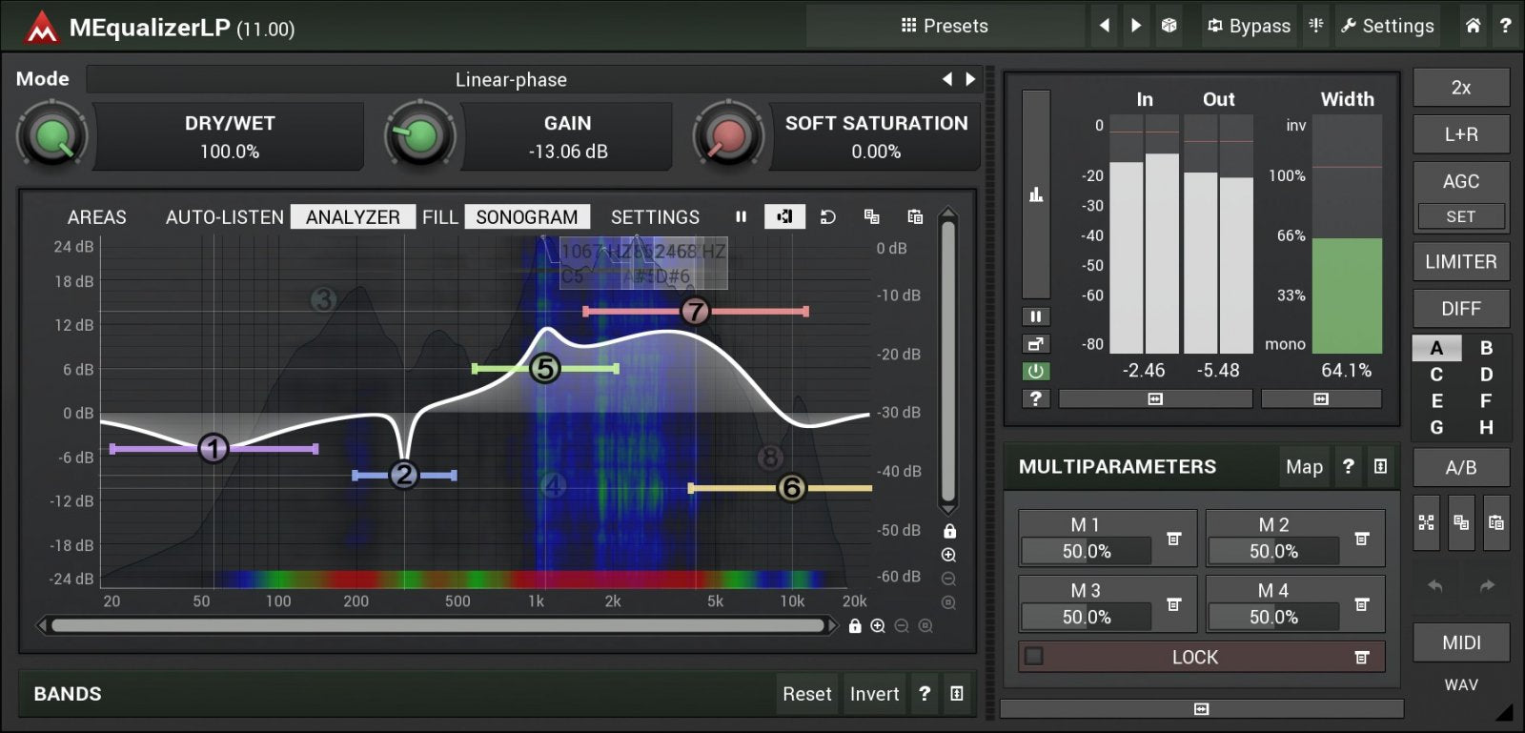Click the DRY/WET knob
This screenshot has width=1525, height=733.
(52, 137)
